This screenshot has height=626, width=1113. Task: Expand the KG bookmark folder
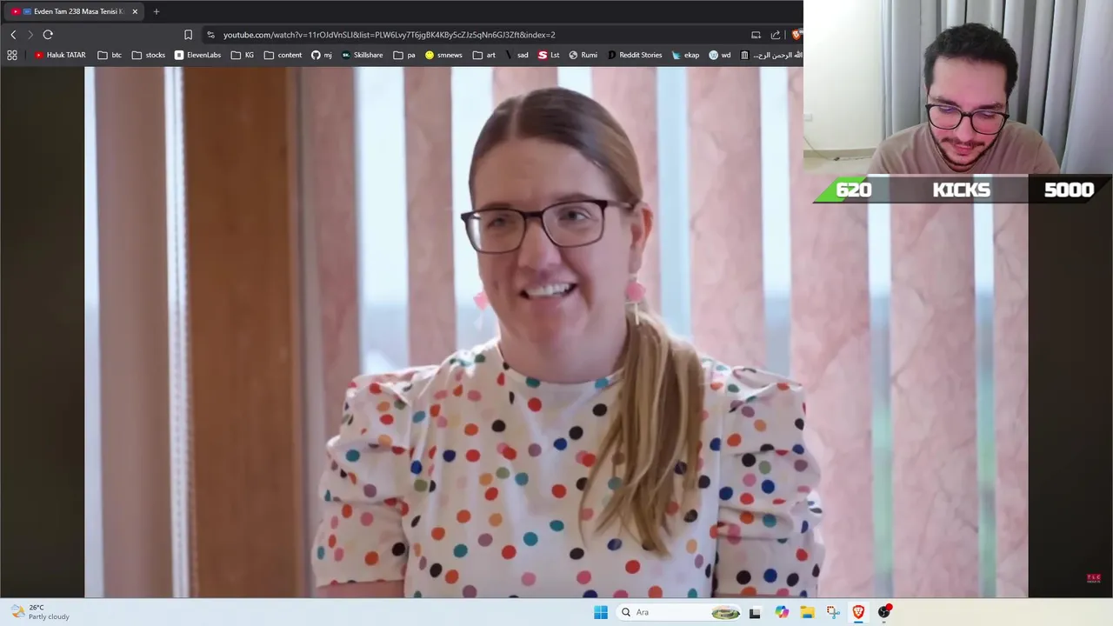pyautogui.click(x=243, y=55)
